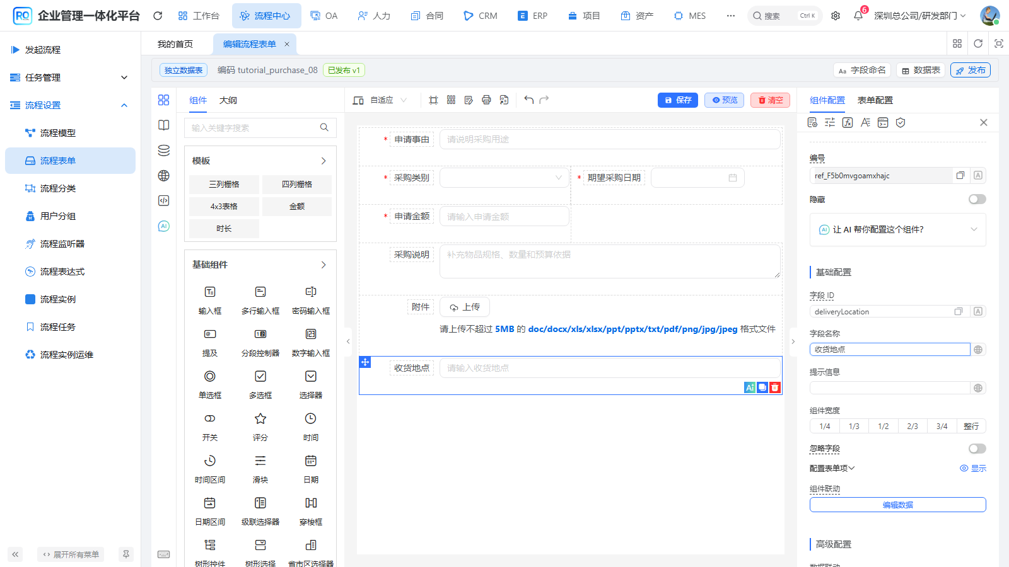Viewport: 1009px width, 567px height.
Task: Click the fx formula icon in the config panel toolbar
Action: tap(848, 122)
